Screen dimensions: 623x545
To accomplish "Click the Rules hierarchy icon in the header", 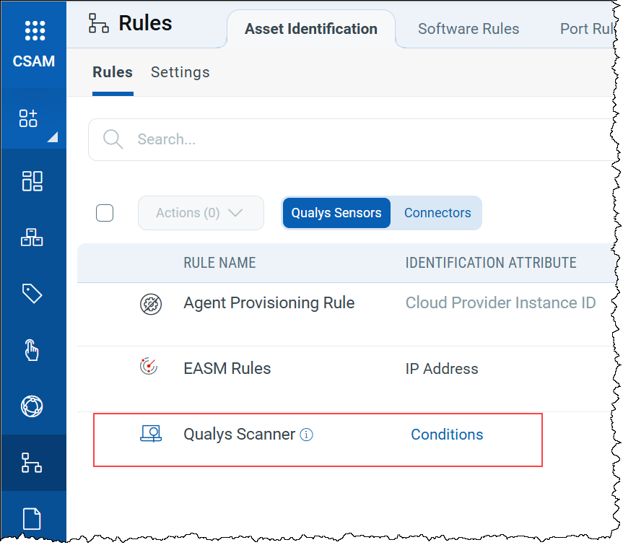I will click(x=98, y=23).
